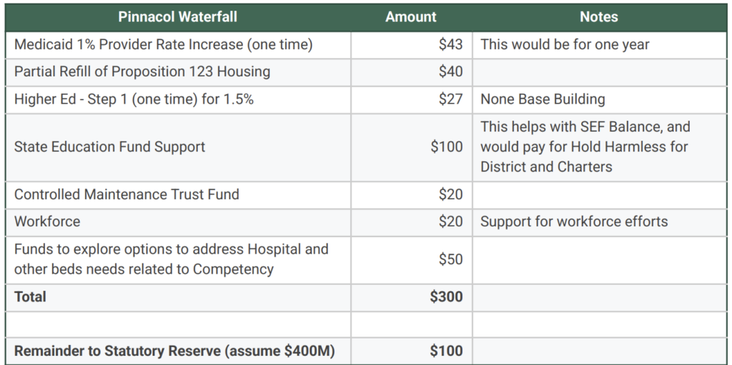This screenshot has width=732, height=365.
Task: Click the Pinnacol Waterfall column header
Action: (x=177, y=16)
